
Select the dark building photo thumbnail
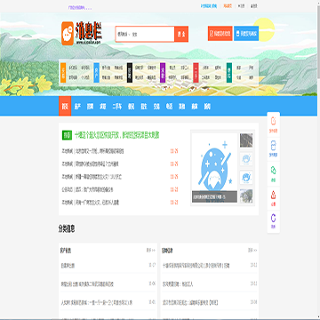coord(246,140)
